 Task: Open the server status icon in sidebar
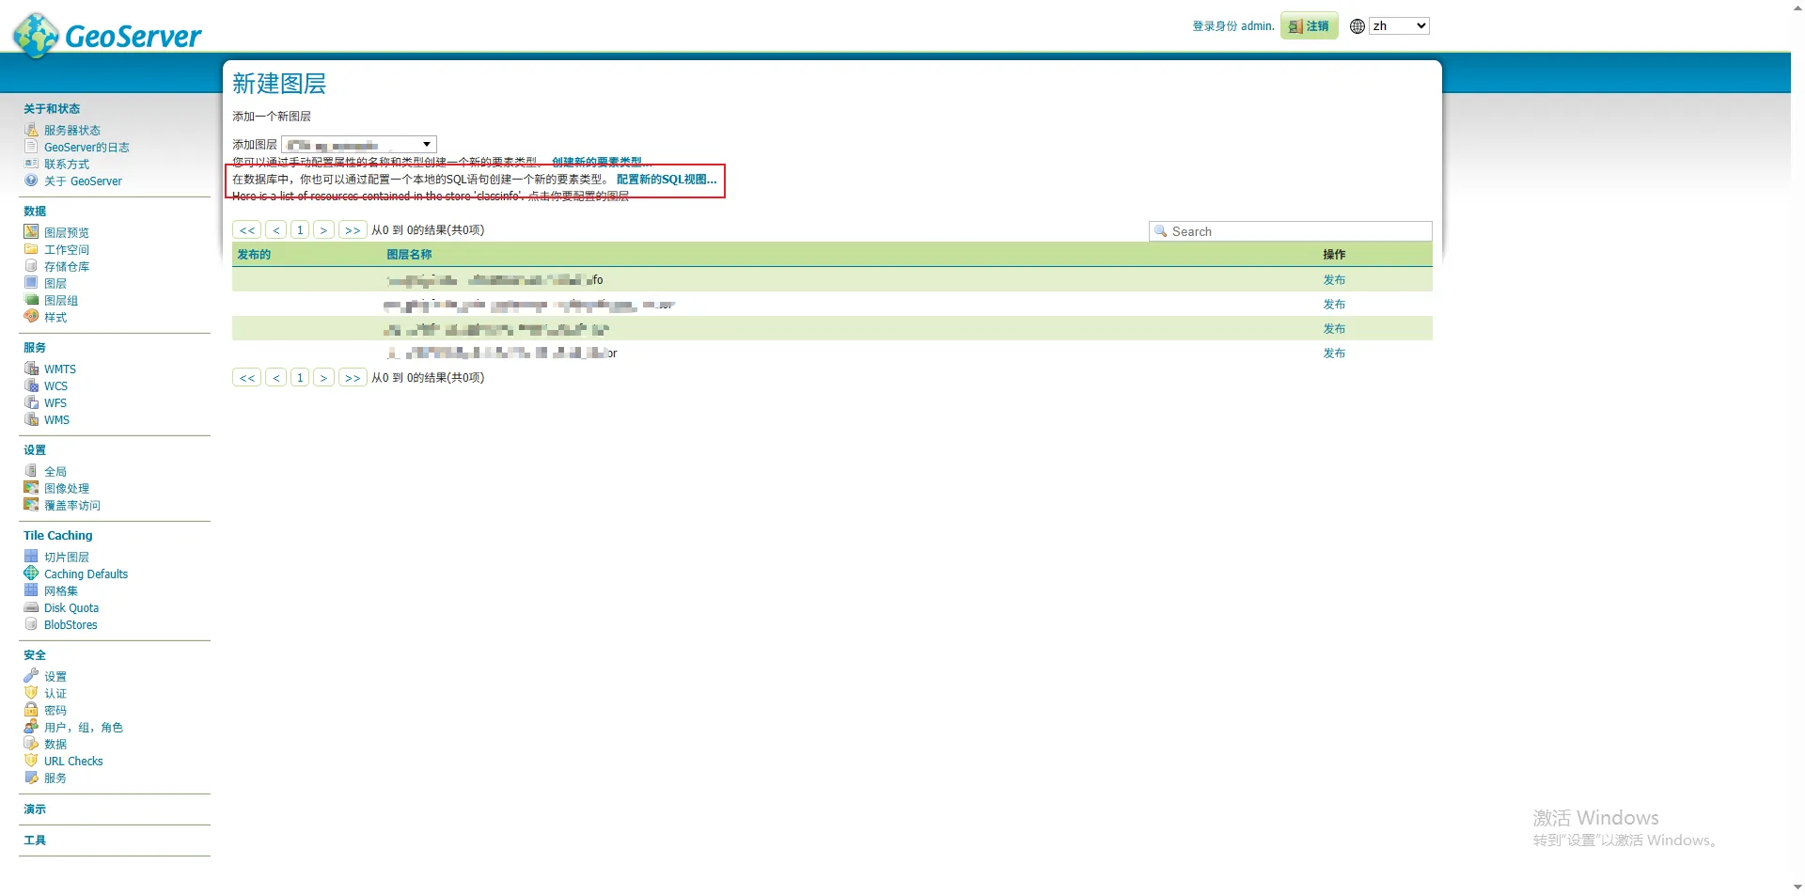tap(31, 130)
